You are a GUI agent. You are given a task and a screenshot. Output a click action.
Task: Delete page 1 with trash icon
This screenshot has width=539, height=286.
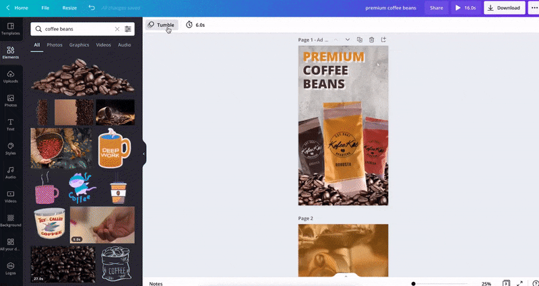[x=372, y=40]
